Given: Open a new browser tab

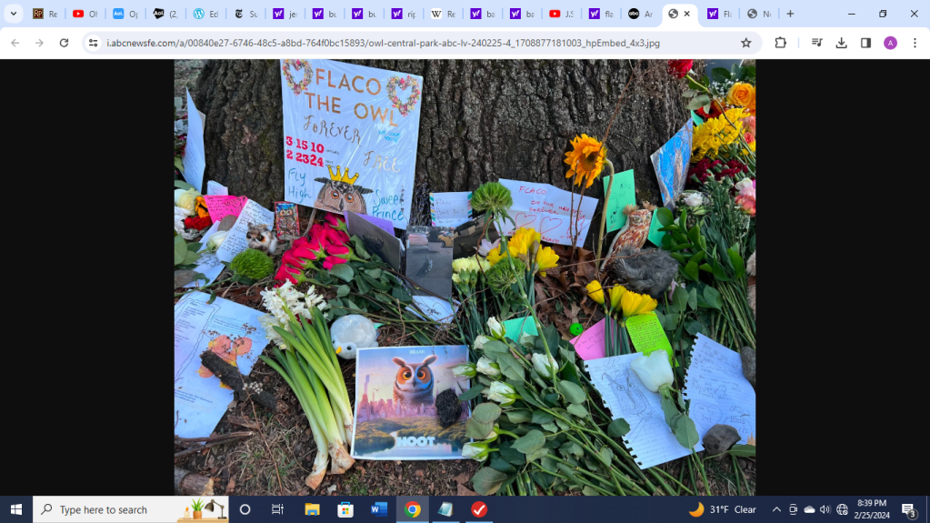Looking at the screenshot, I should click(790, 14).
